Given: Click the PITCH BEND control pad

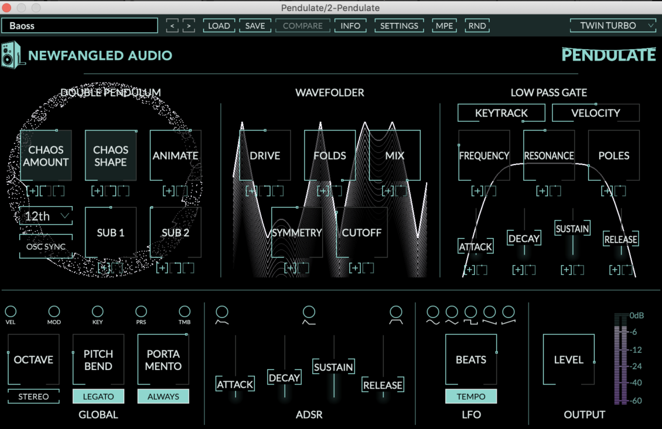Looking at the screenshot, I should tap(98, 359).
